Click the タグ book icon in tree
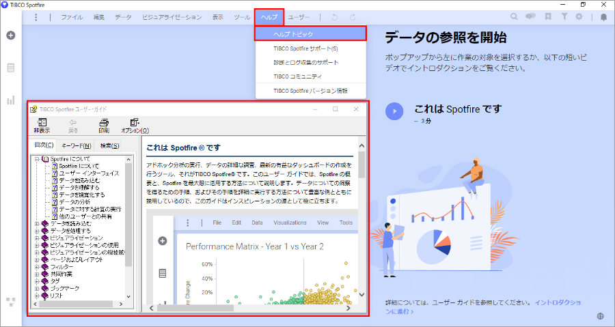The image size is (615, 327). (x=45, y=281)
